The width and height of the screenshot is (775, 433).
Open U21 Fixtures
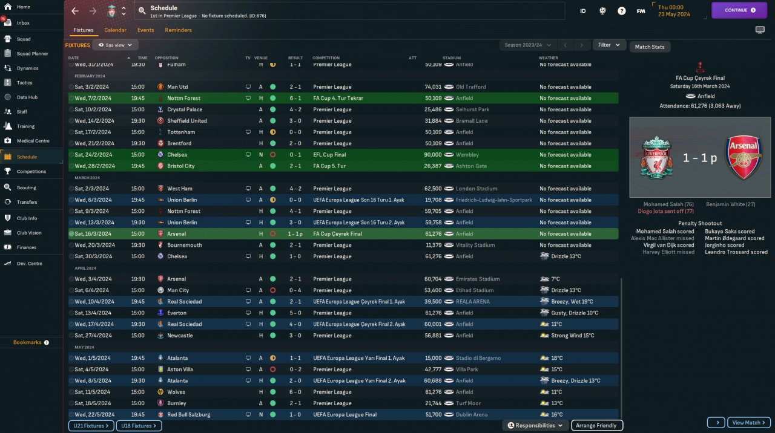(x=91, y=426)
